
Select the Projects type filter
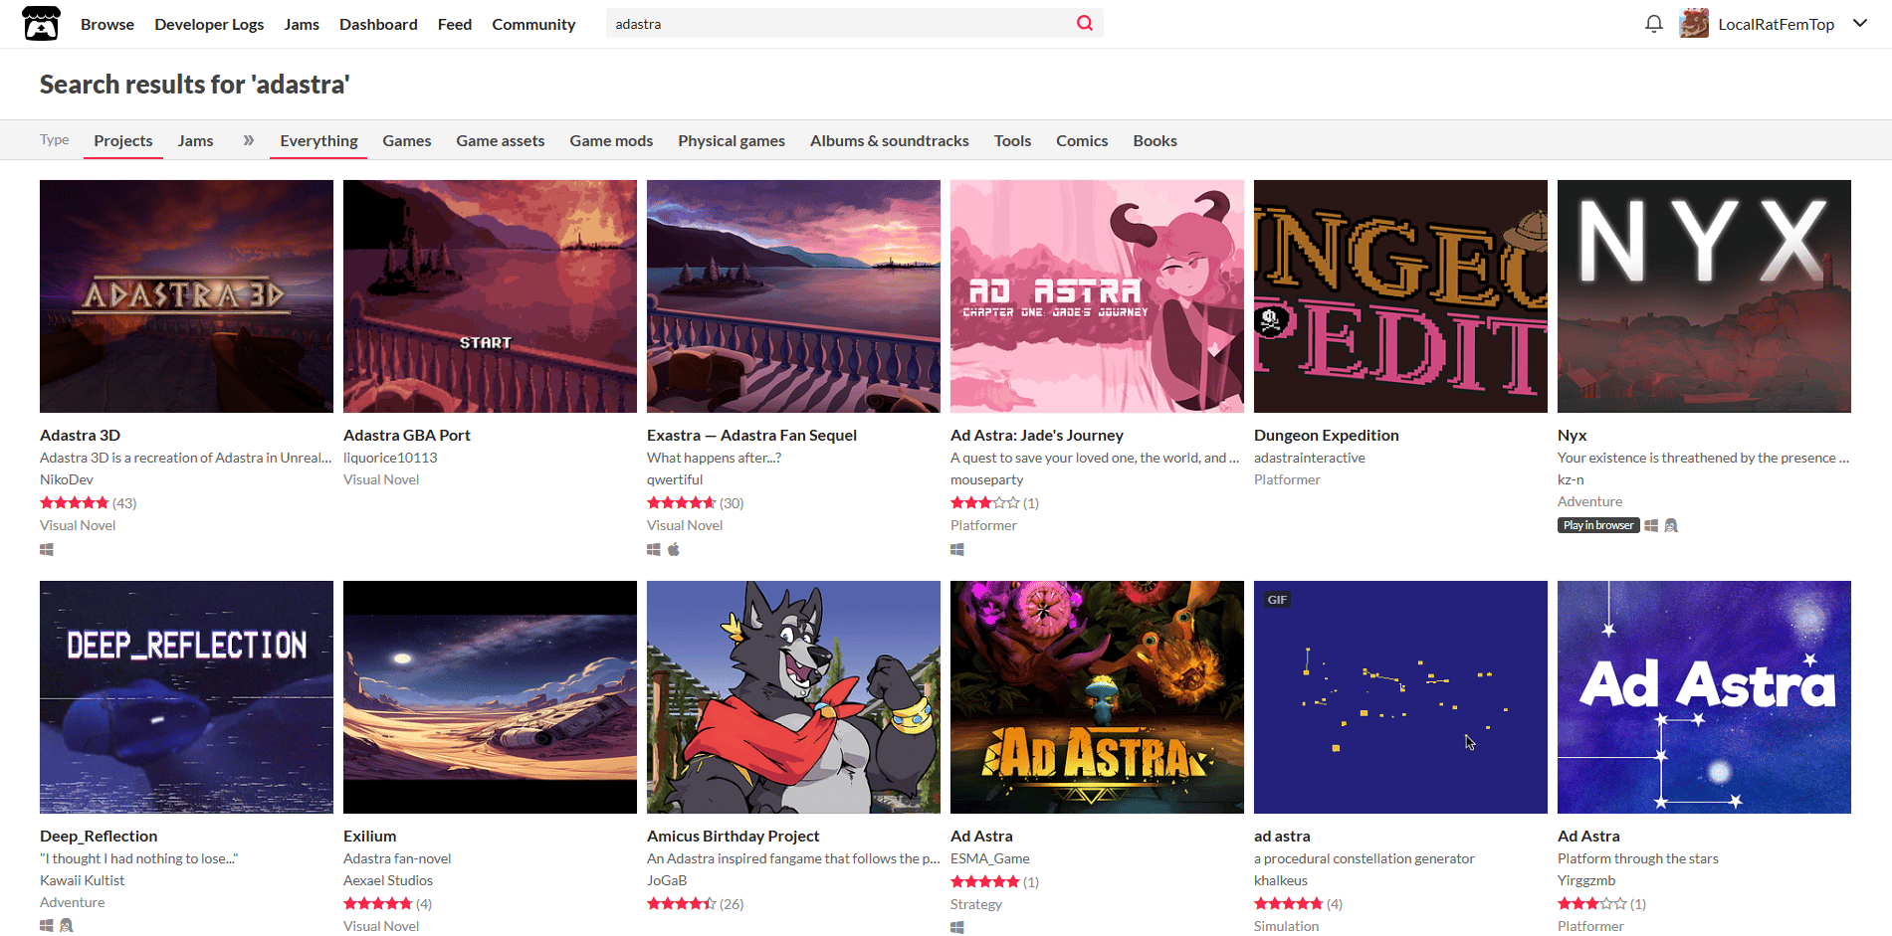[123, 140]
